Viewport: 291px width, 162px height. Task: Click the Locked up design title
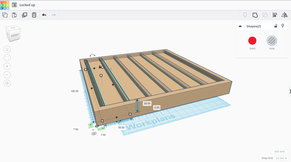[27, 5]
